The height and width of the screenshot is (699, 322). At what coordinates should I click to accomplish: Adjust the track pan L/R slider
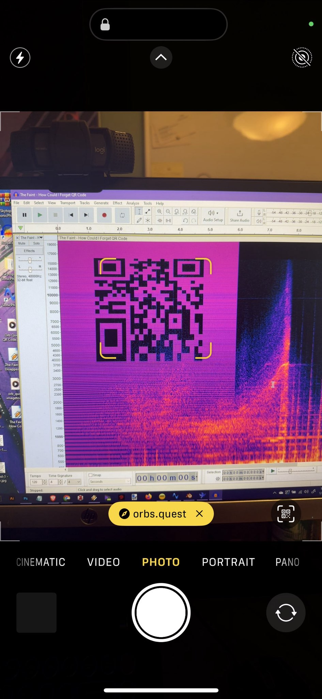[30, 270]
